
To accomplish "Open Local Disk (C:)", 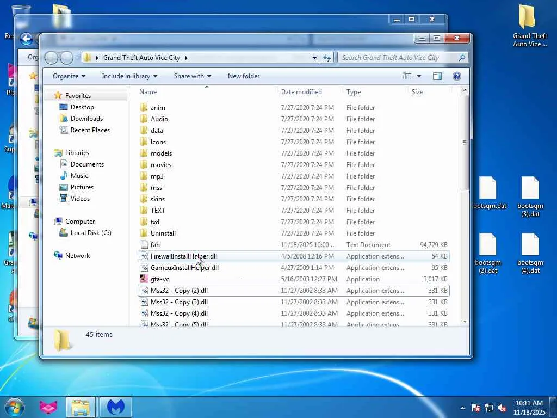I will (x=91, y=233).
